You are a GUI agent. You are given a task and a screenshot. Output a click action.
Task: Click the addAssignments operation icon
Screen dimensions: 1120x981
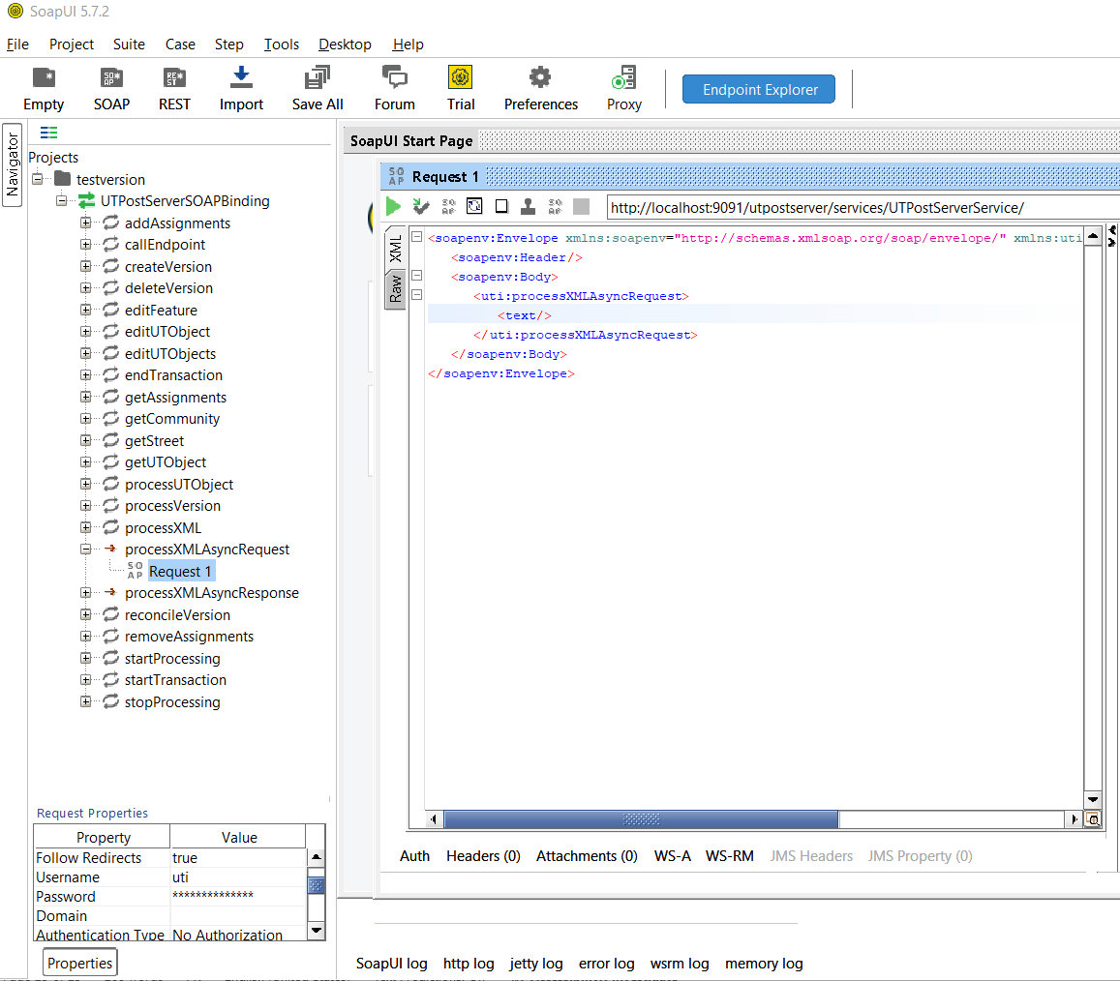(x=110, y=223)
